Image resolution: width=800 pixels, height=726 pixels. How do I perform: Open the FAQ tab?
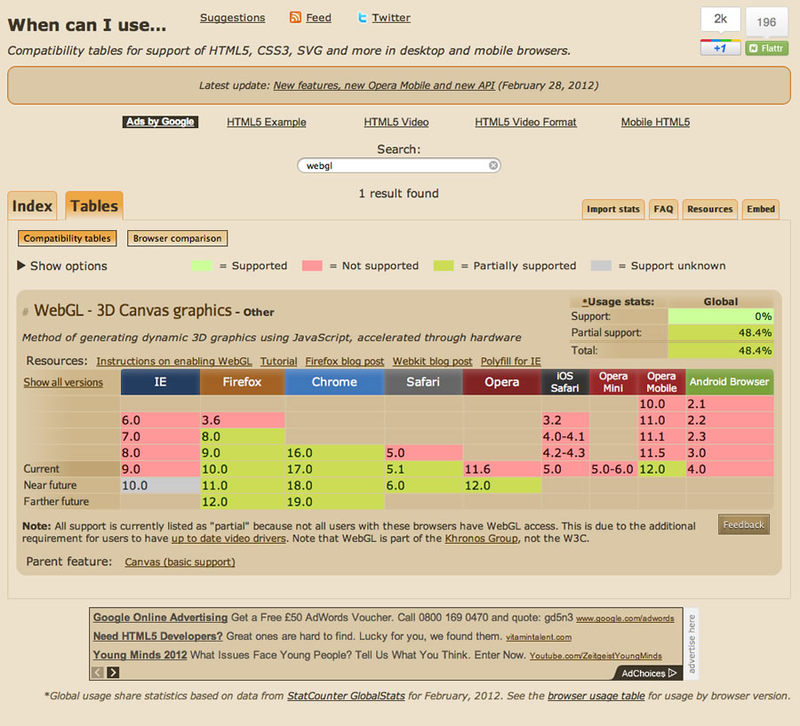(663, 210)
